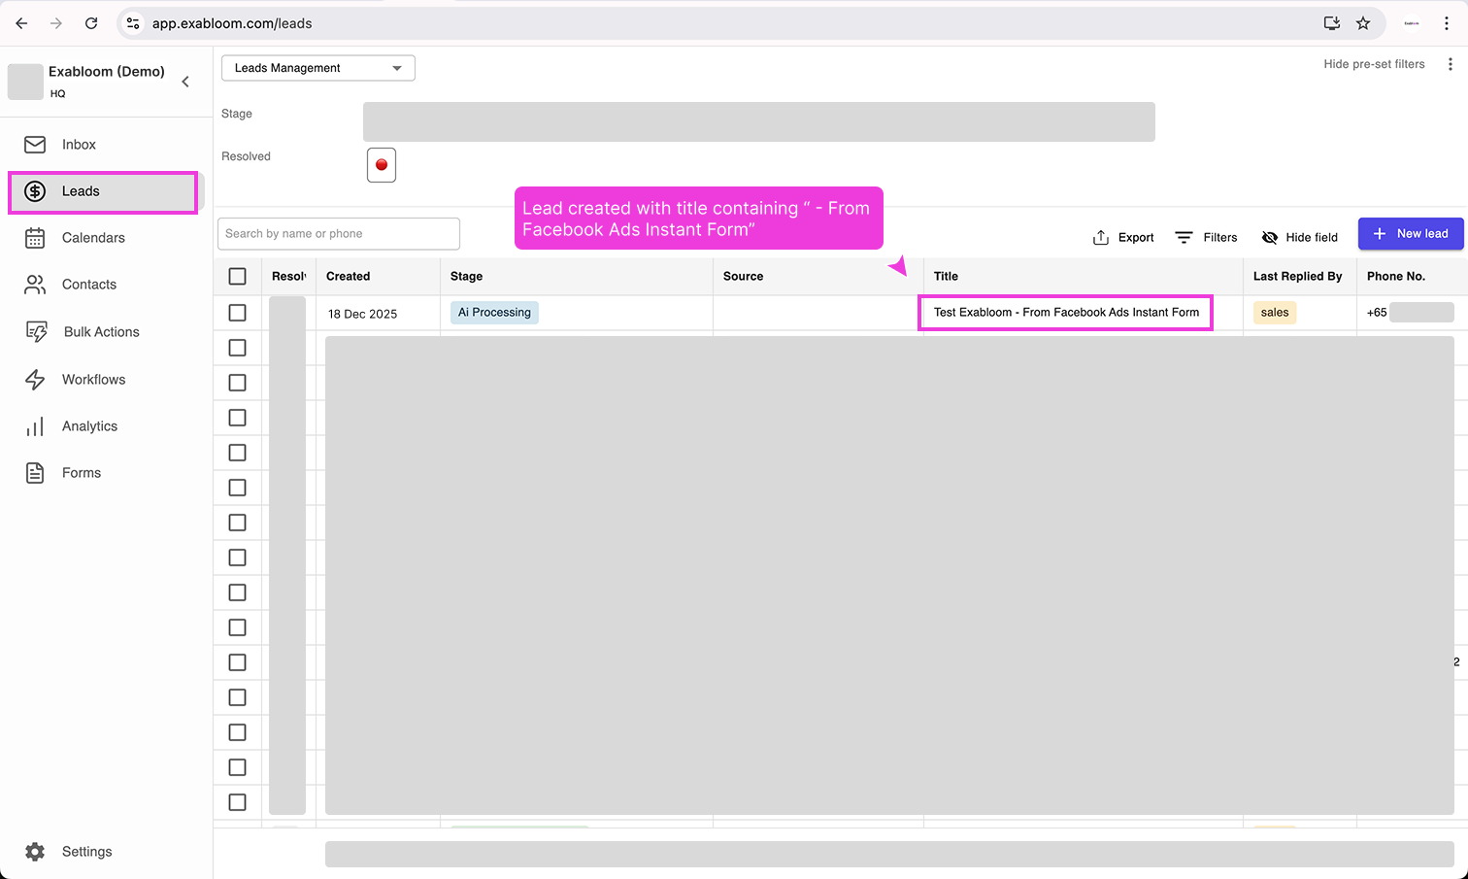Screen dimensions: 1468x879
Task: Open the Export icon above the table
Action: pos(1101,236)
